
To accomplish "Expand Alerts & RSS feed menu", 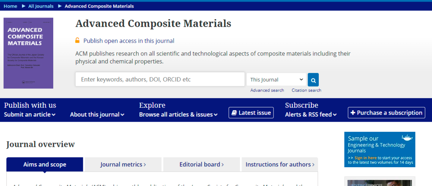I will [x=311, y=115].
